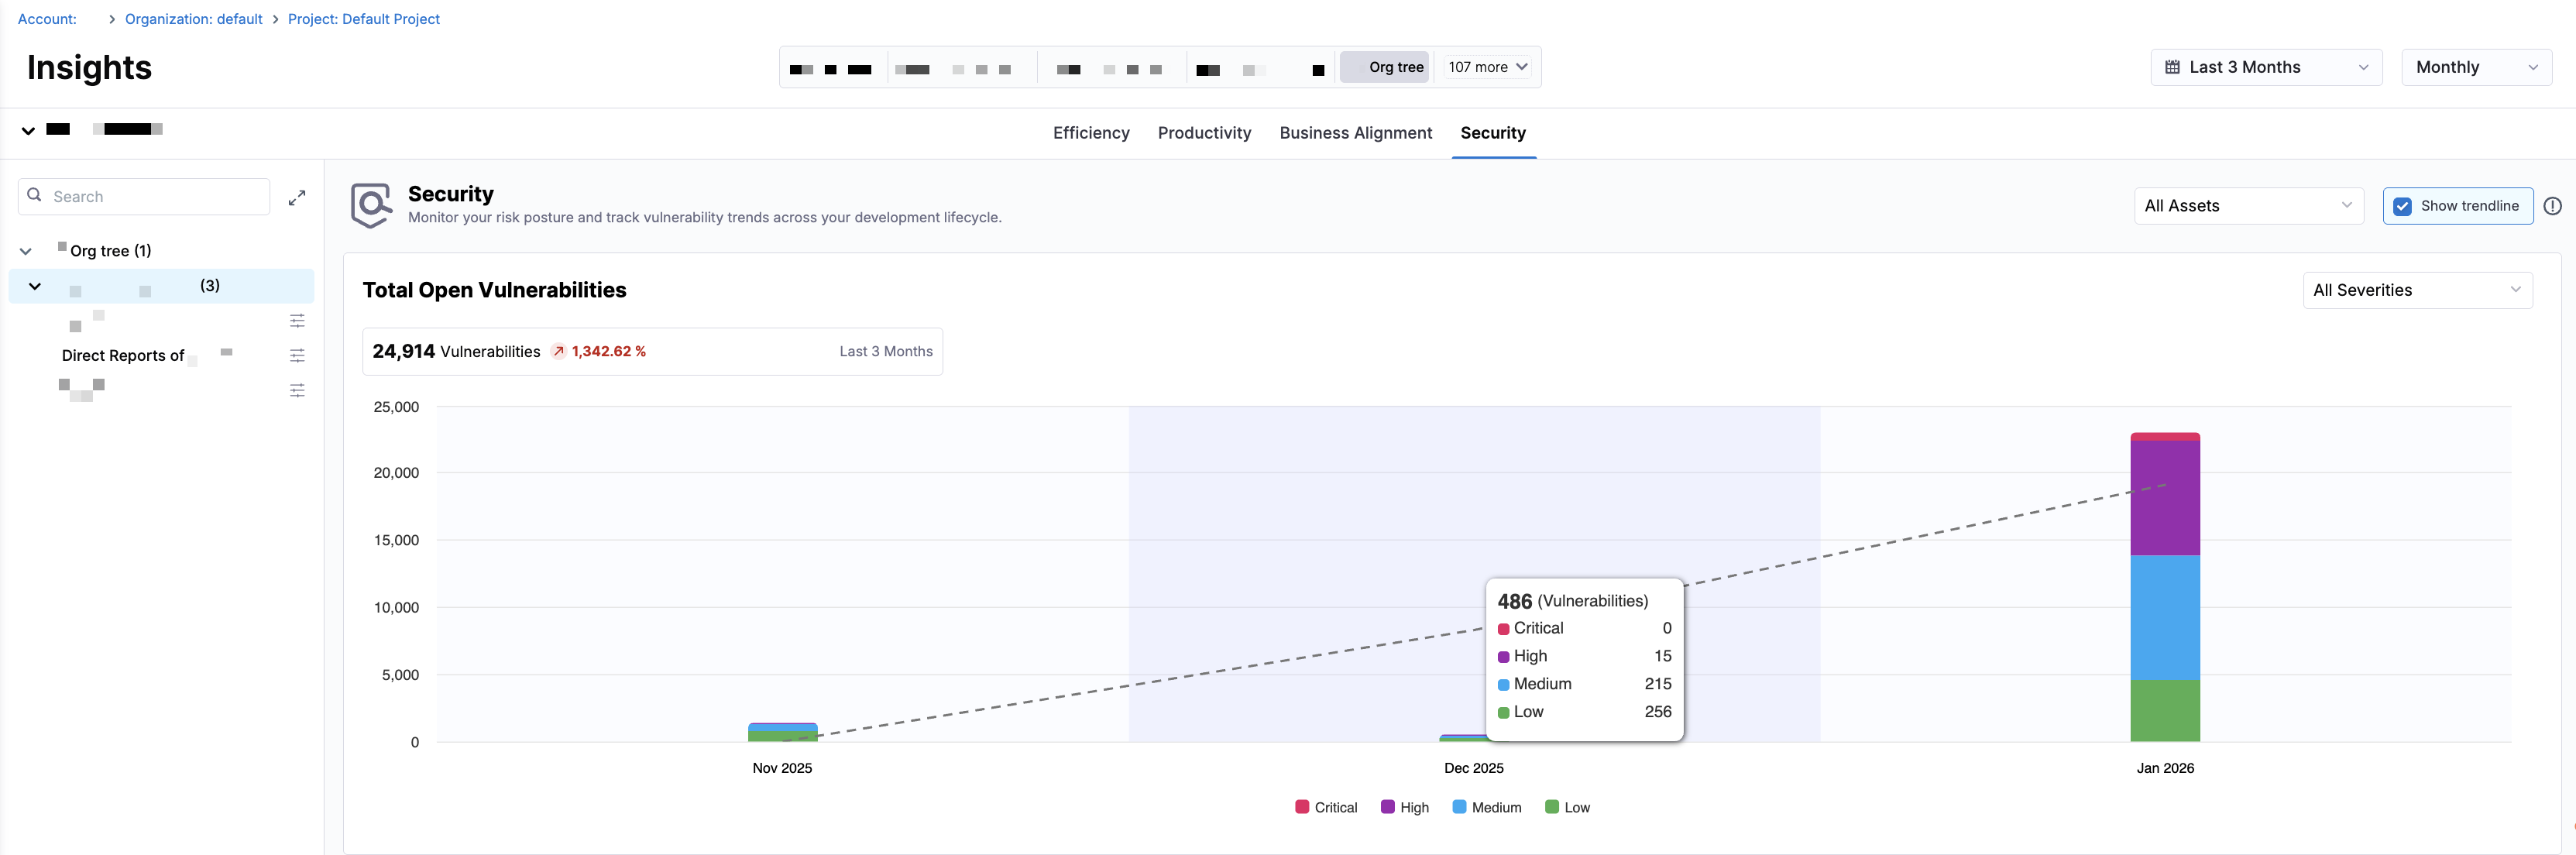Uncheck the Show trendline checkbox
2576x855 pixels.
tap(2402, 206)
